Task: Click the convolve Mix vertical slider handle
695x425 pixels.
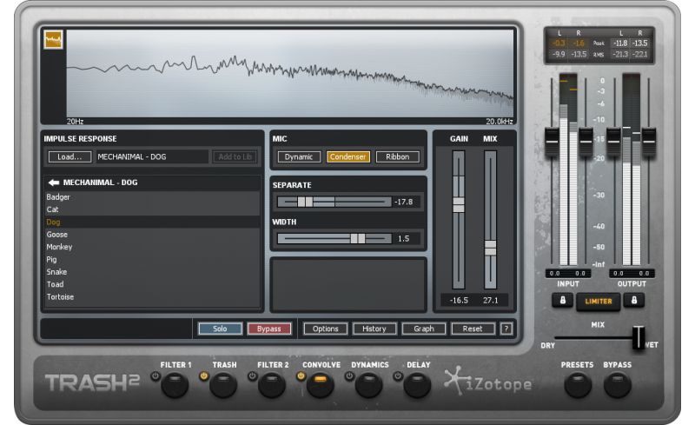Action: click(x=490, y=248)
